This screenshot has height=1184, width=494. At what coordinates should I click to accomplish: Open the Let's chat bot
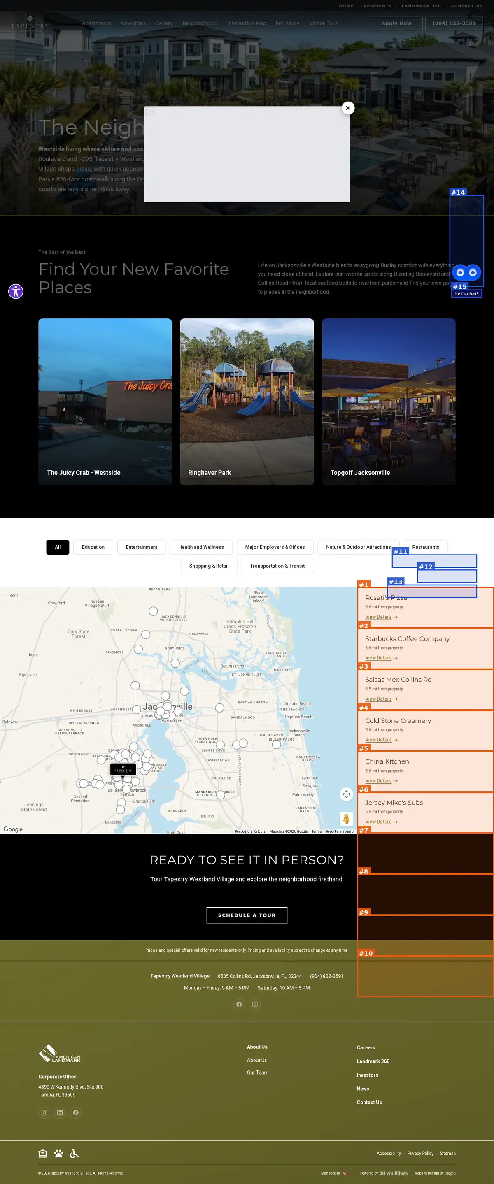(466, 273)
